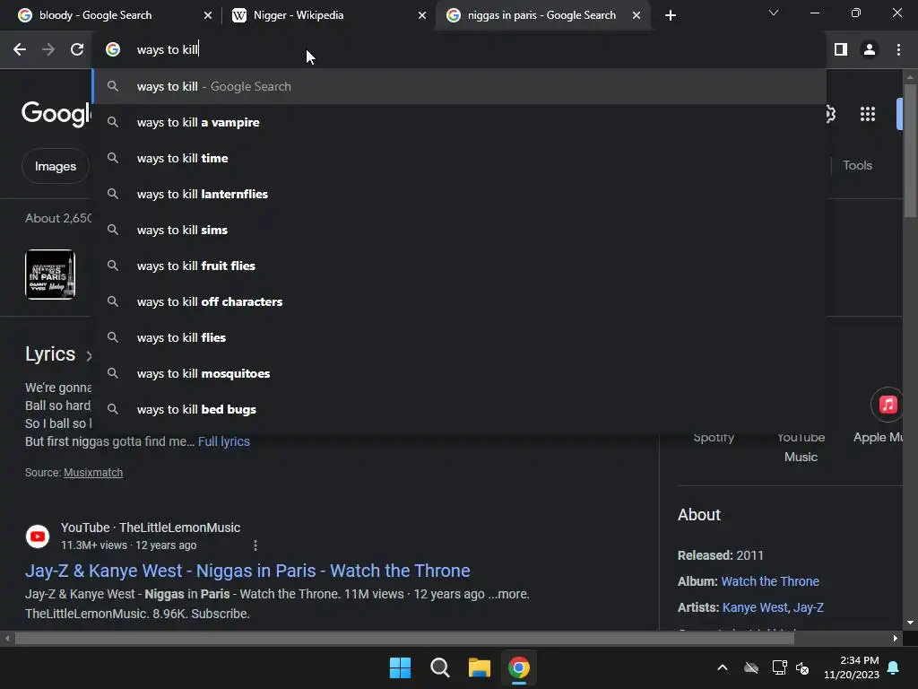Pick 'ways to kill a vampire' suggestion
Screen dimensions: 918x689
[x=459, y=122]
